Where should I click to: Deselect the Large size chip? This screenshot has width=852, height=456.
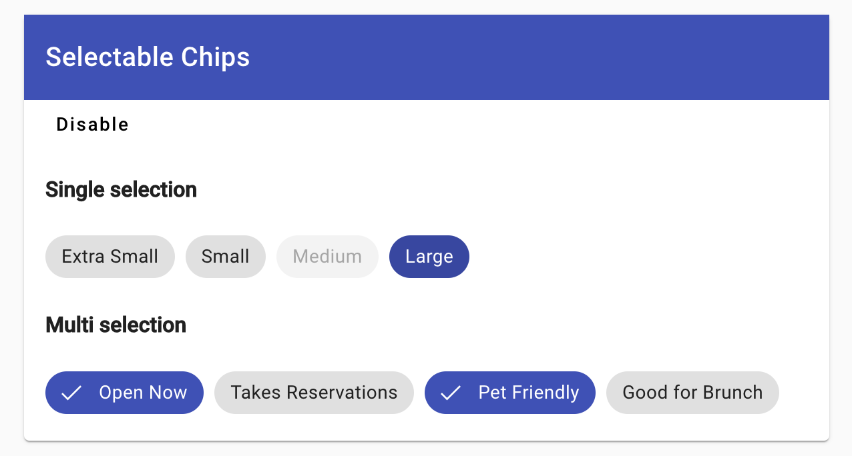click(x=429, y=257)
